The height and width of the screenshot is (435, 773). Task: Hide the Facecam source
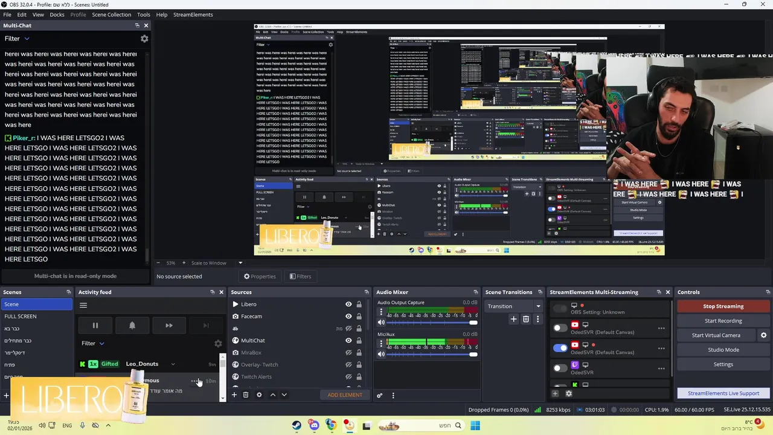[348, 316]
